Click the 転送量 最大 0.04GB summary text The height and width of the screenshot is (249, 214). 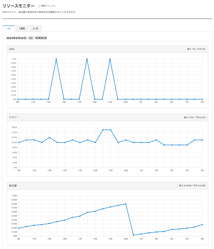pos(192,186)
